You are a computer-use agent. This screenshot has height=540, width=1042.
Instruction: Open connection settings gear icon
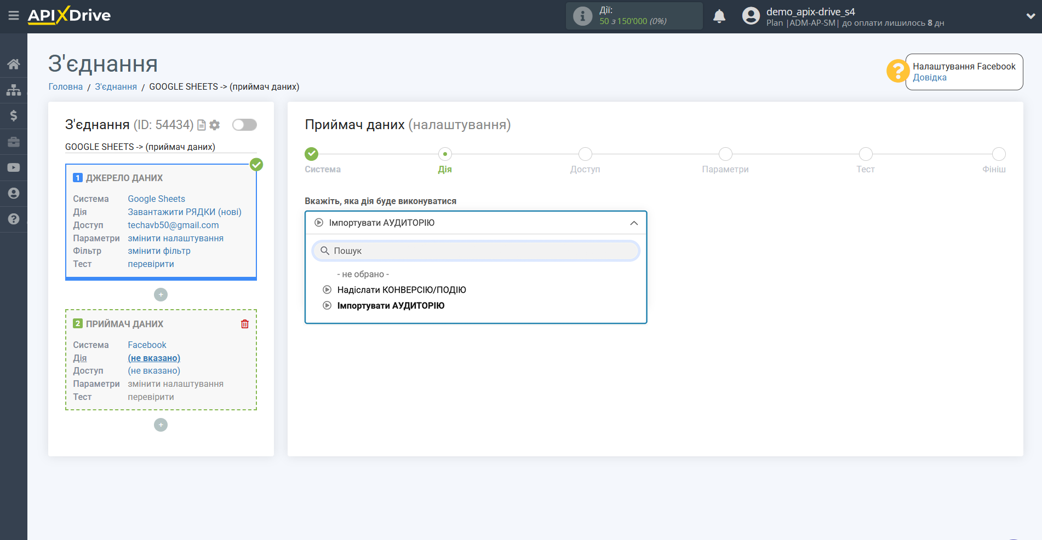pyautogui.click(x=215, y=125)
